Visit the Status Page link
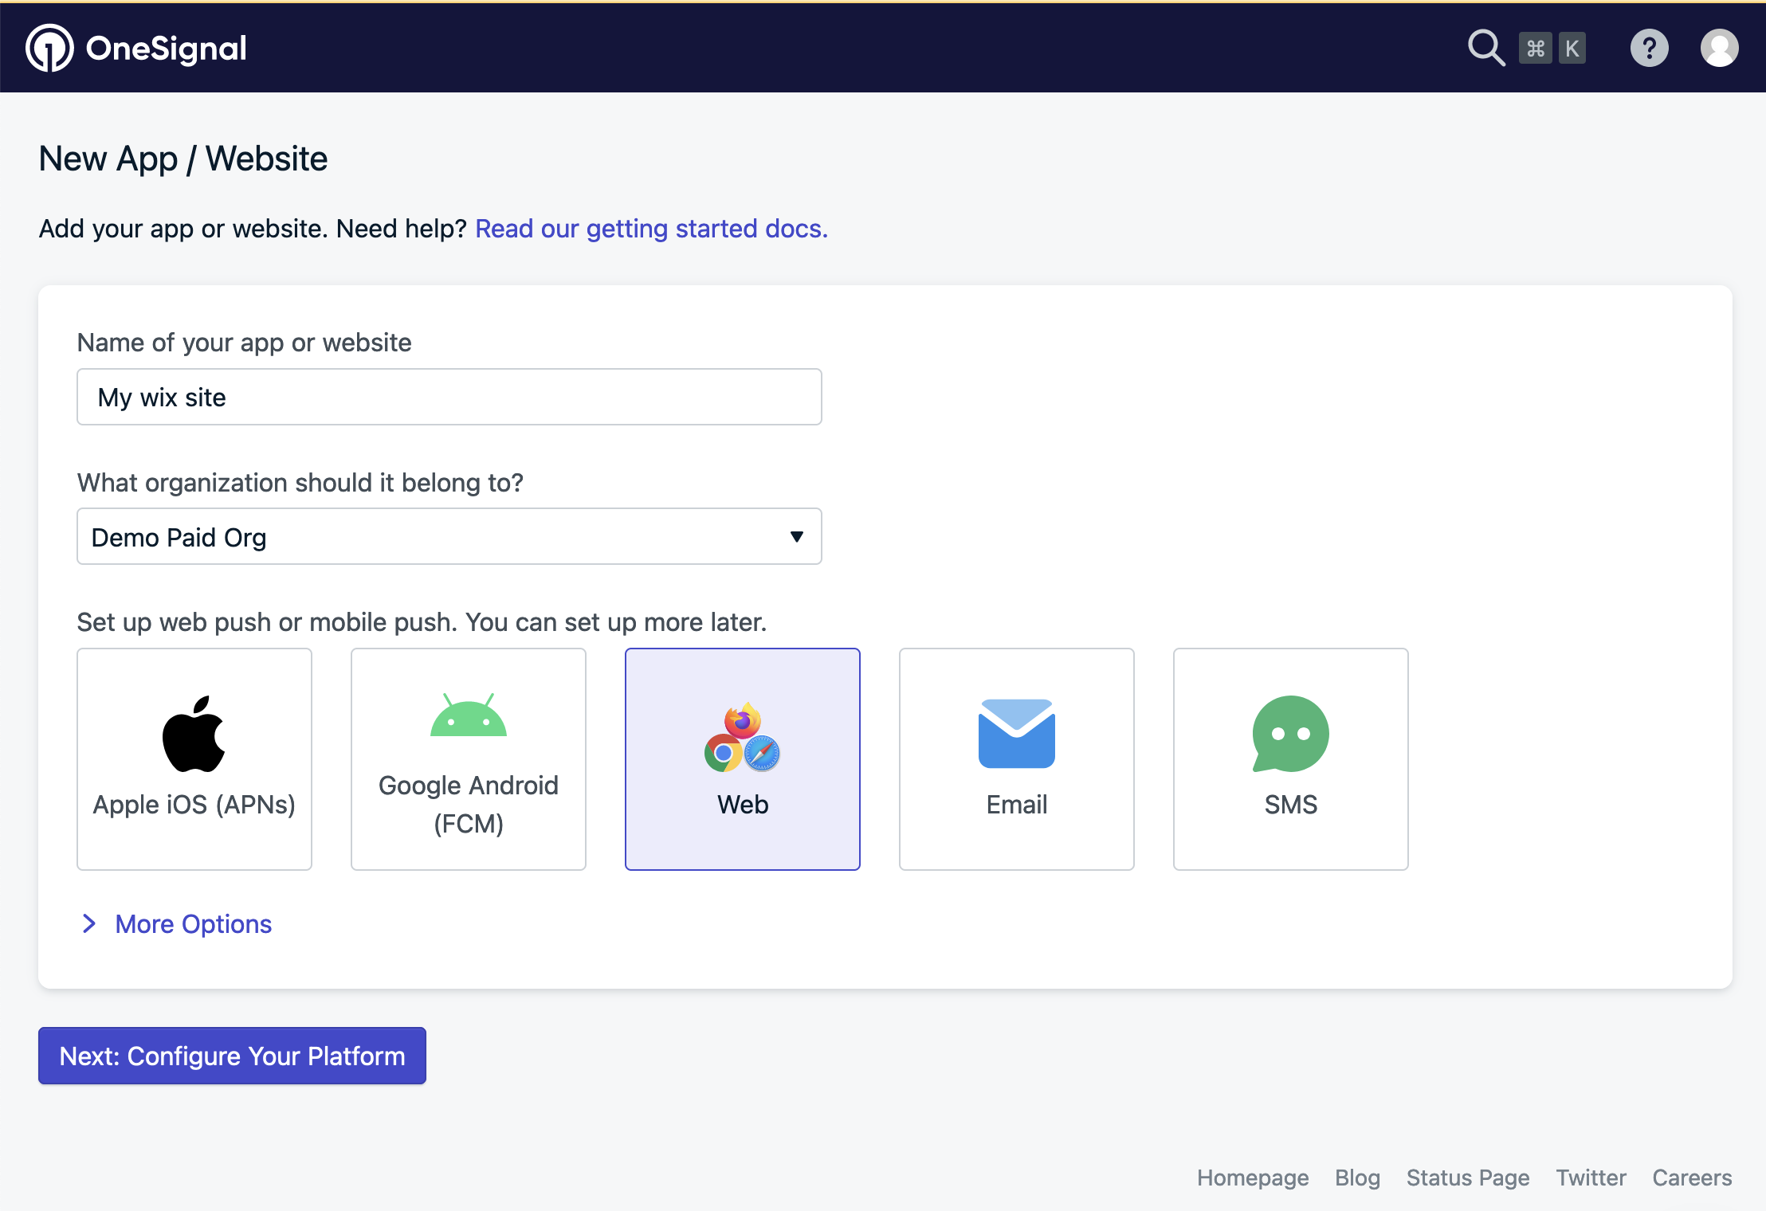This screenshot has width=1766, height=1211. (x=1467, y=1178)
